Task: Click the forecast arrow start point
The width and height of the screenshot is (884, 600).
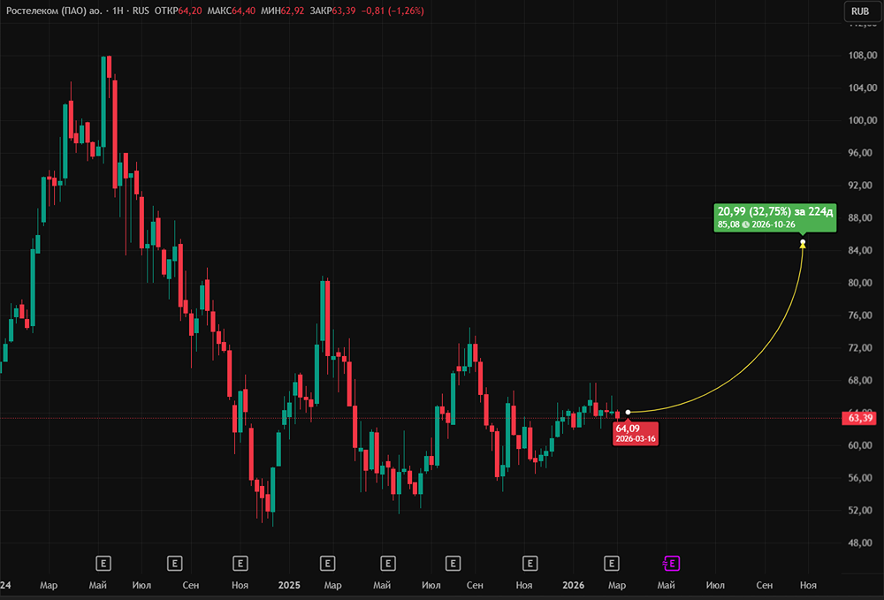Action: pyautogui.click(x=628, y=413)
